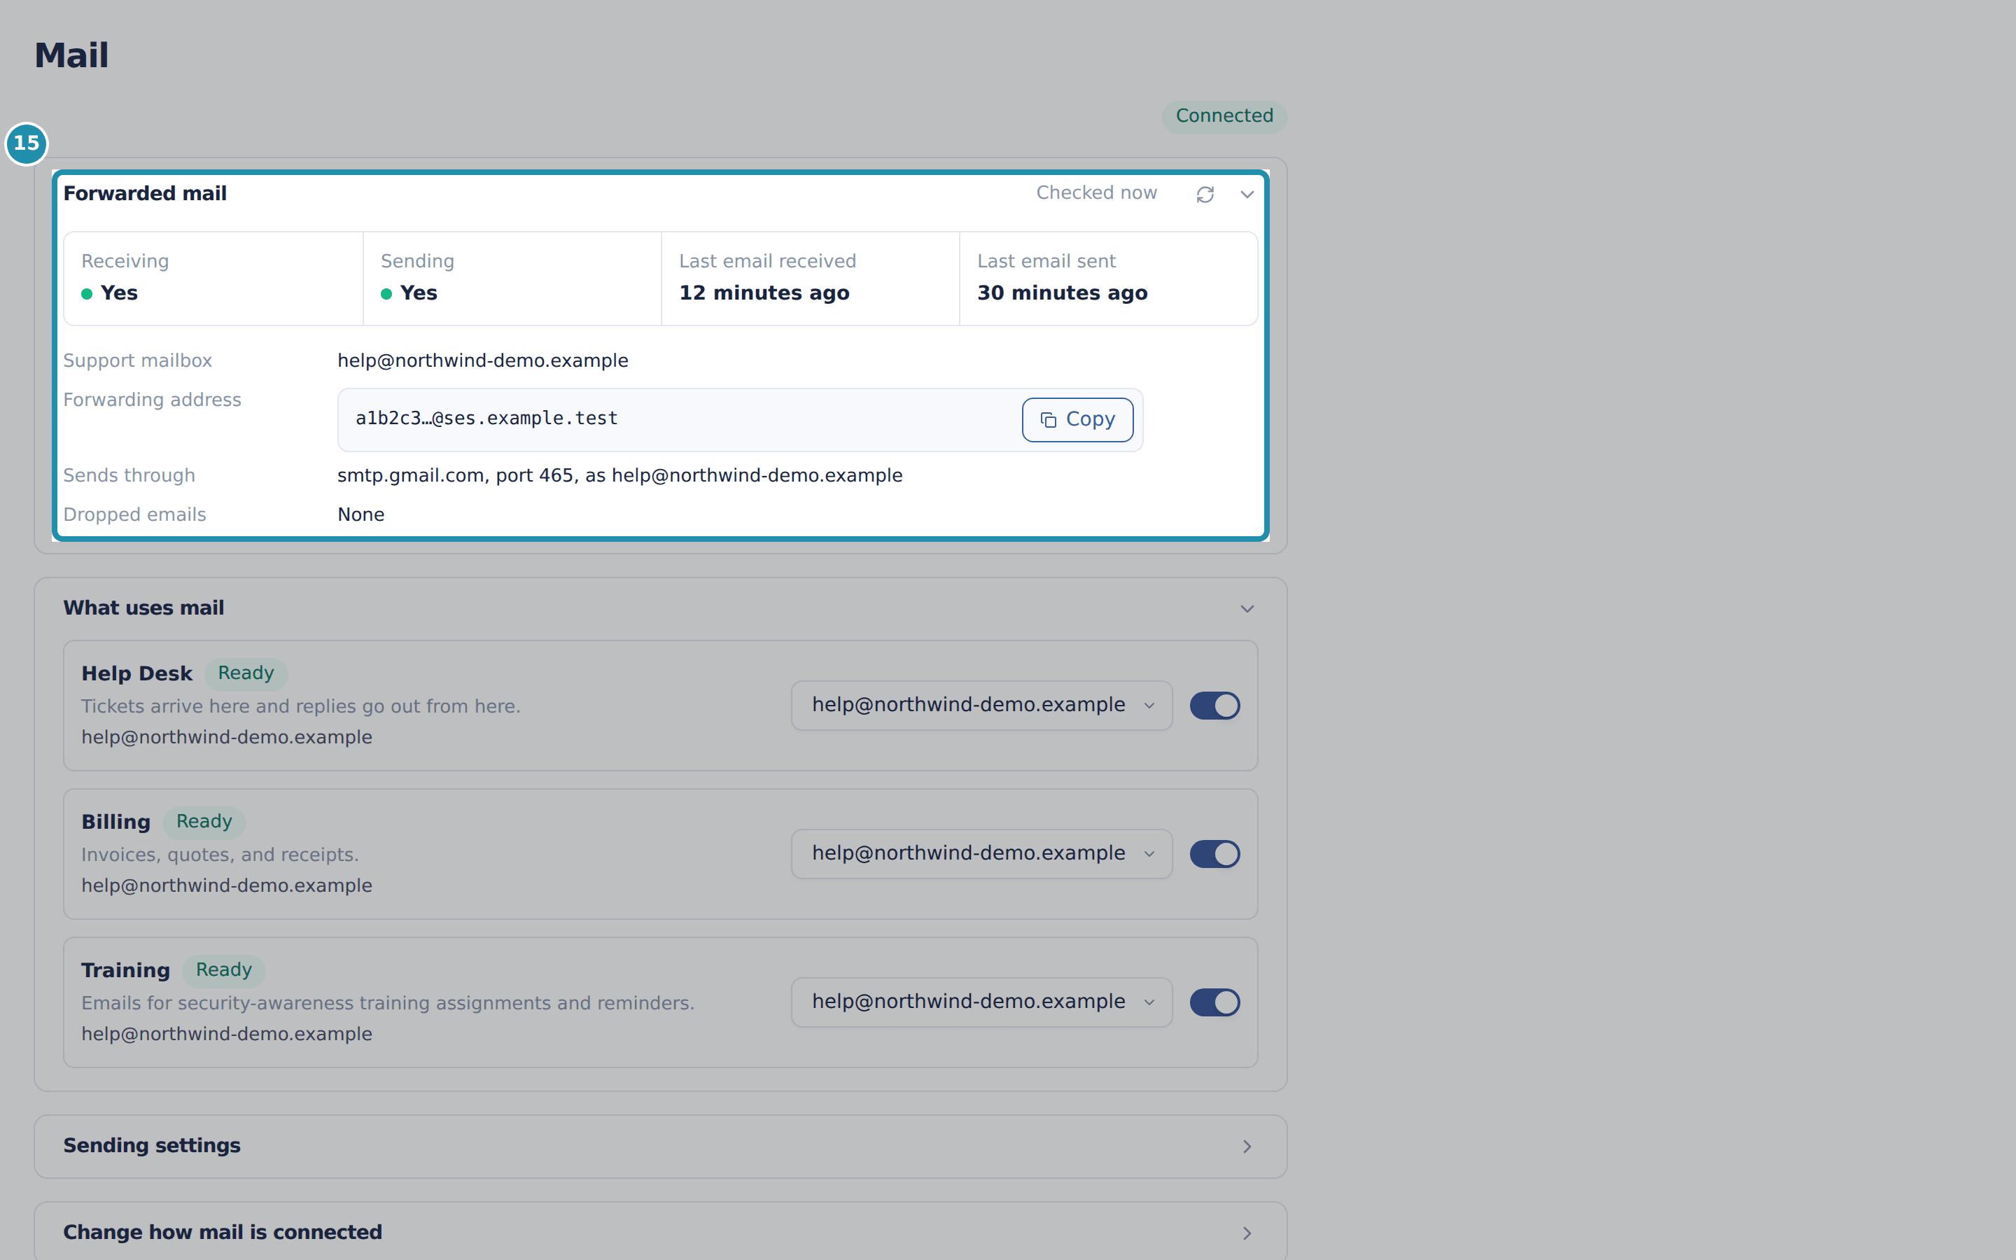Click the Training card title
2016x1260 pixels.
(x=126, y=970)
